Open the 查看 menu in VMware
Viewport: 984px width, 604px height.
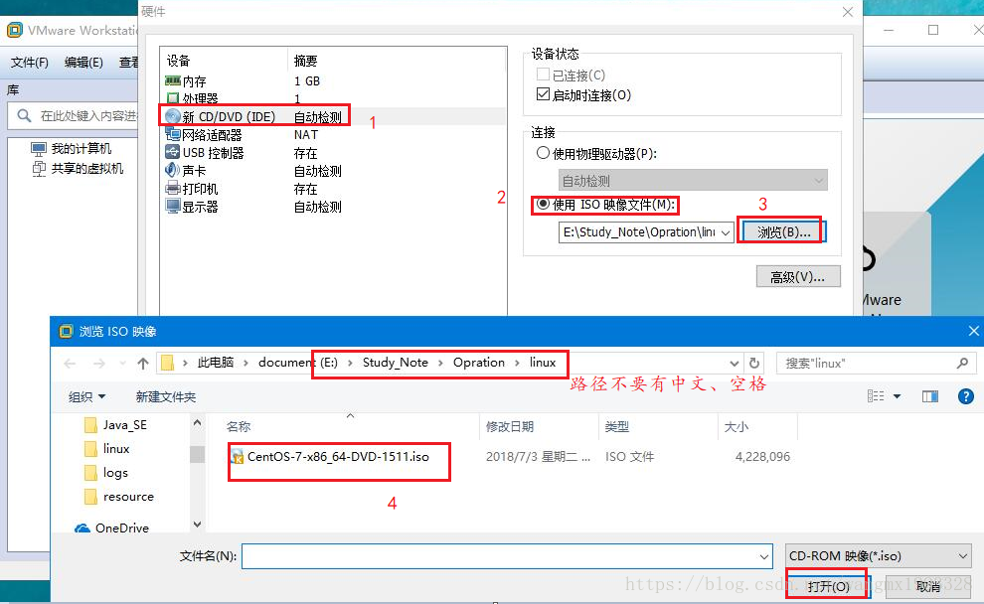click(128, 63)
